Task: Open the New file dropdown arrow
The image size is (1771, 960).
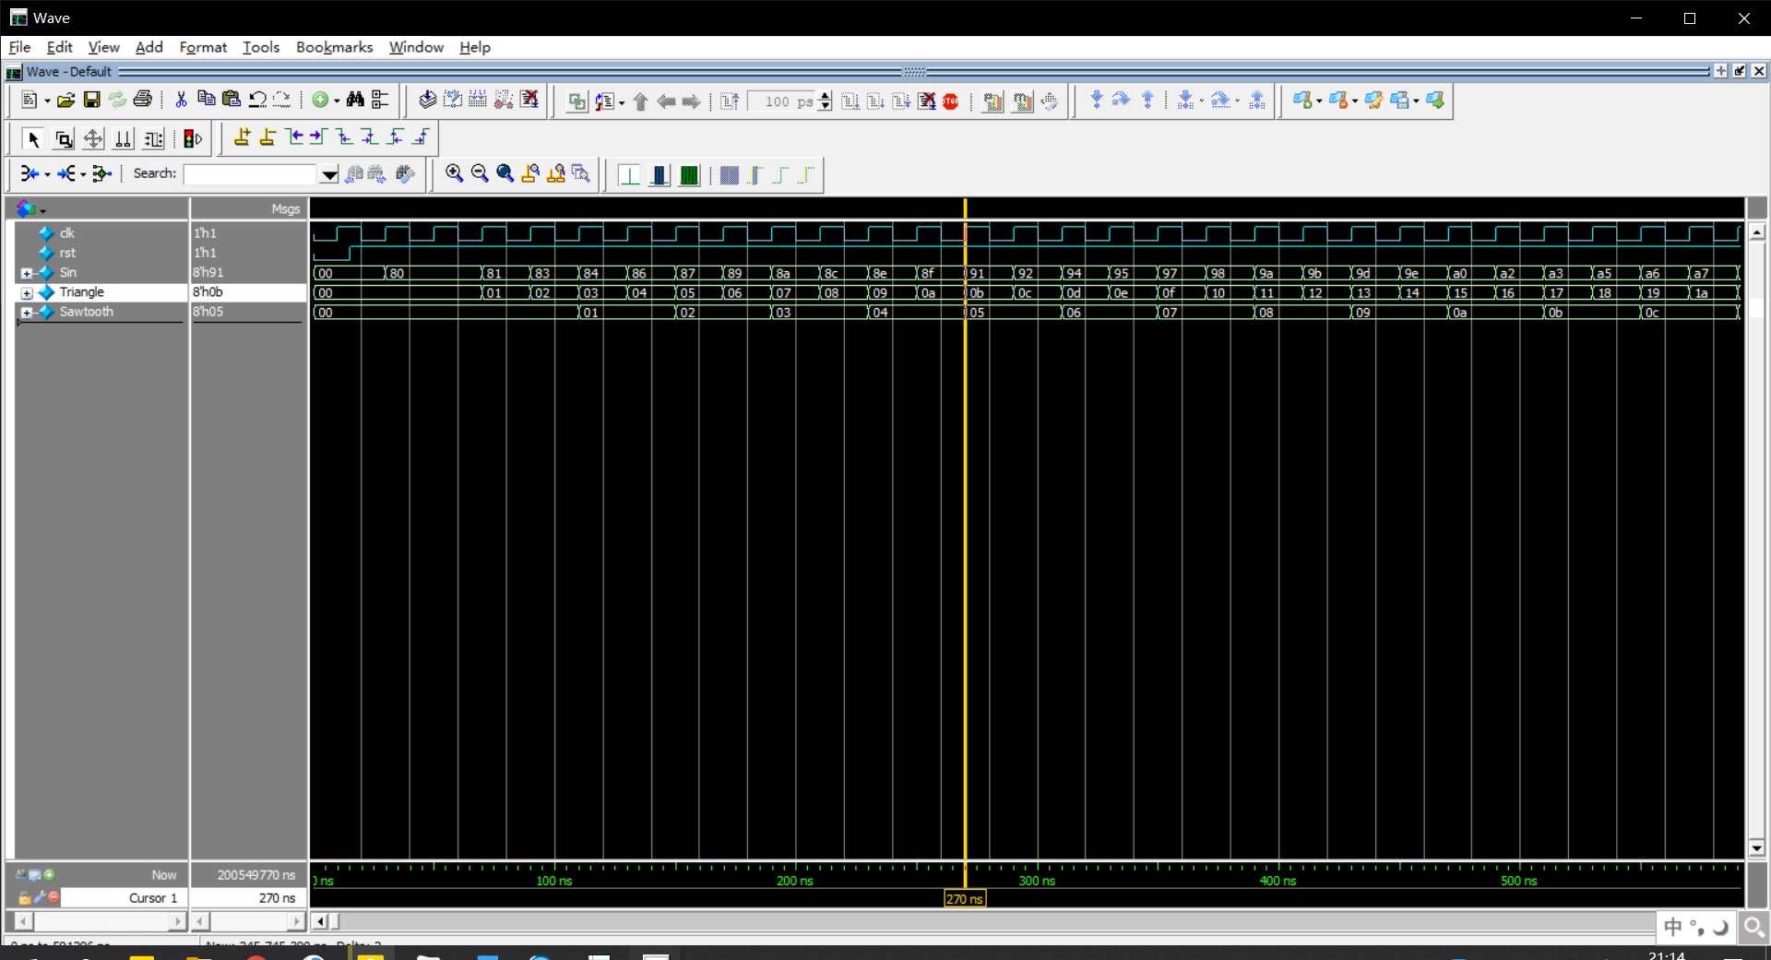Action: point(47,101)
